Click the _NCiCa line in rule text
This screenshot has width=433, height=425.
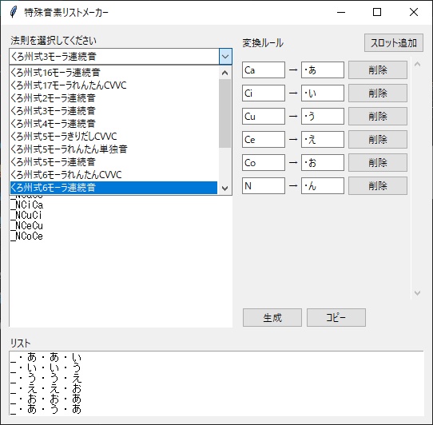27,205
